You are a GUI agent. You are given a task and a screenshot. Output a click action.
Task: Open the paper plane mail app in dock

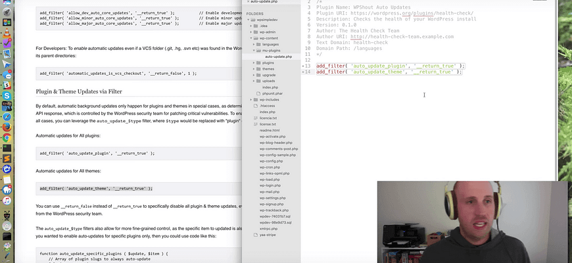(x=7, y=64)
